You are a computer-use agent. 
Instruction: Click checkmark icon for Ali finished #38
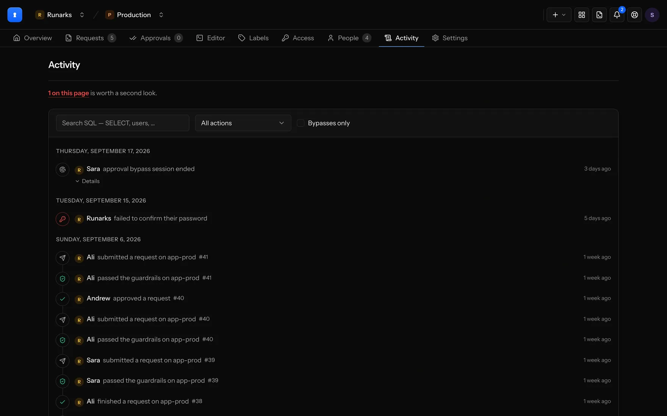point(63,402)
